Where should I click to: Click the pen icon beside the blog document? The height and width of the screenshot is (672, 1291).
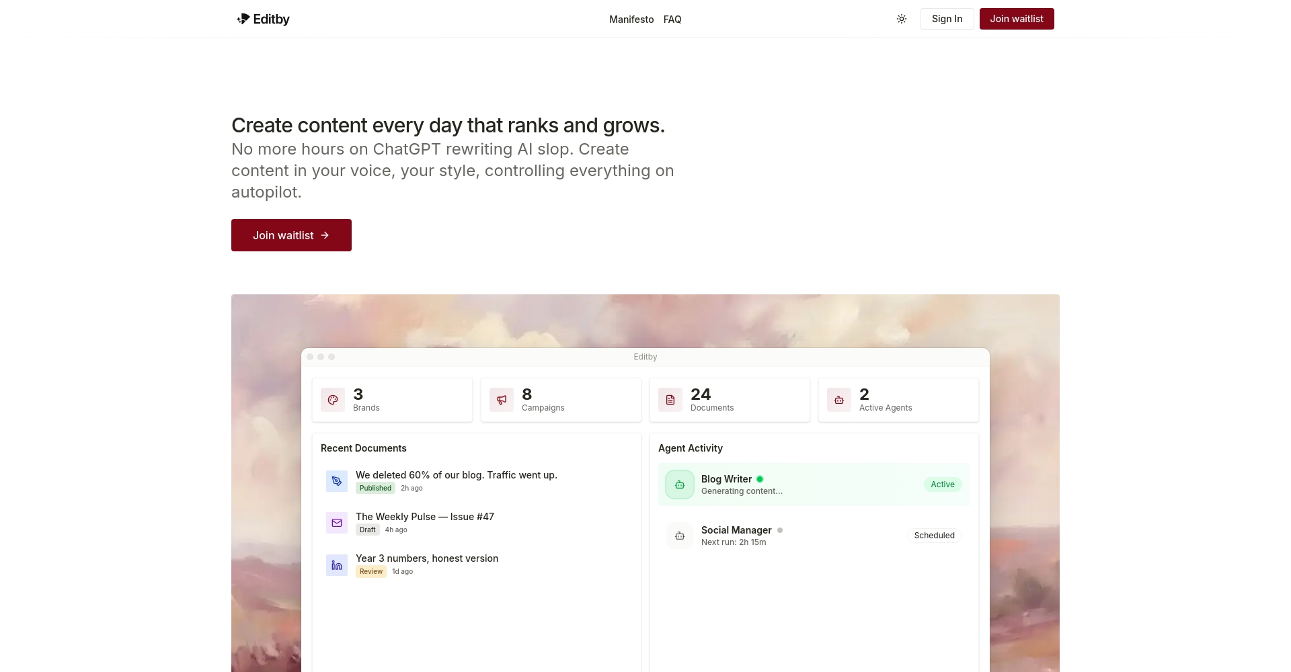tap(337, 481)
